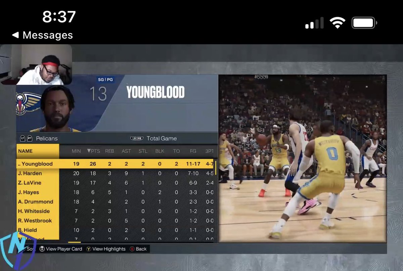The width and height of the screenshot is (403, 271).
Task: Click View Highlights
Action: (x=109, y=249)
